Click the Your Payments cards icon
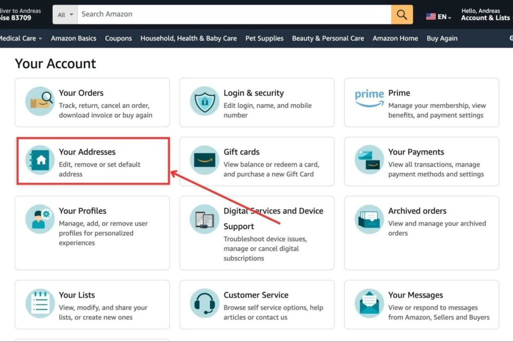 click(369, 160)
